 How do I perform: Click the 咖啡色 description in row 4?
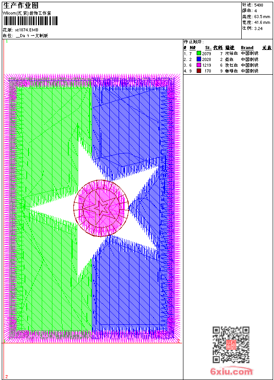231,71
